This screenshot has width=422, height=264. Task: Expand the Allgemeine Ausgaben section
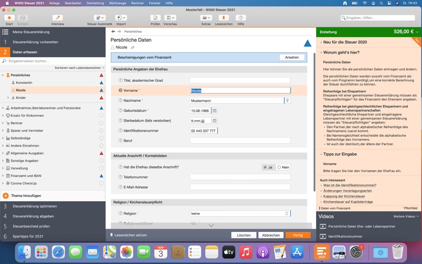pyautogui.click(x=3, y=153)
